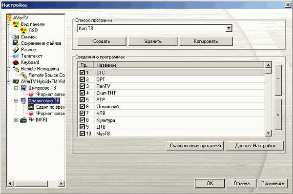Viewport: 293px width, 194px height.
Task: Click channel list scrollbar down arrow
Action: [268, 133]
